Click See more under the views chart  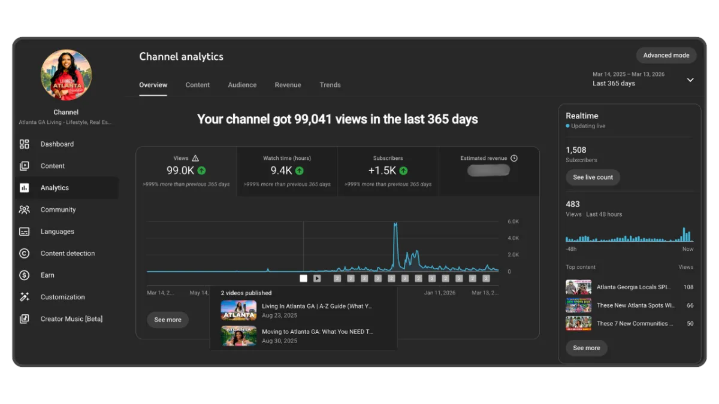point(168,320)
